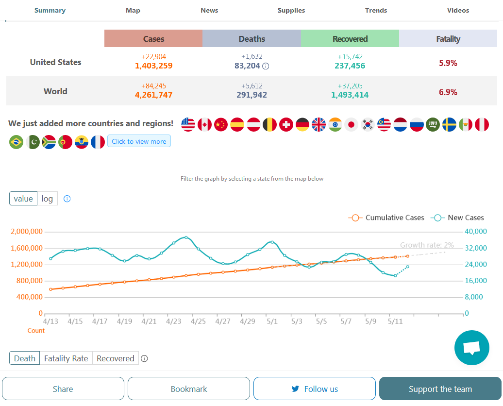The image size is (503, 406).
Task: Click the New Cases peak point near 4/24
Action: tap(186, 237)
